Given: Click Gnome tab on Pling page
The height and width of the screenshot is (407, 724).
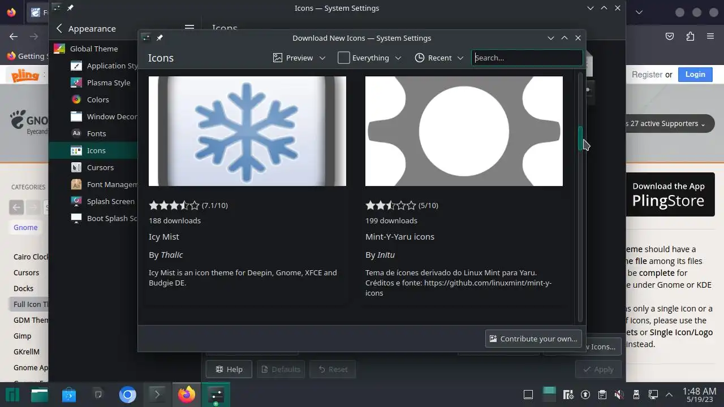Looking at the screenshot, I should [x=25, y=227].
